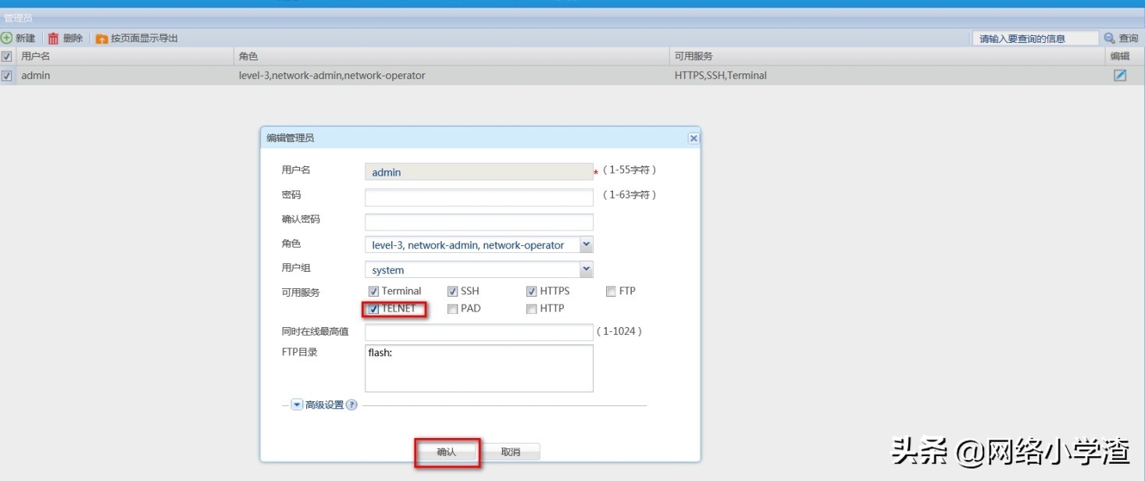Screen dimensions: 1145x481
Task: Enable the FTP service checkbox
Action: (612, 291)
